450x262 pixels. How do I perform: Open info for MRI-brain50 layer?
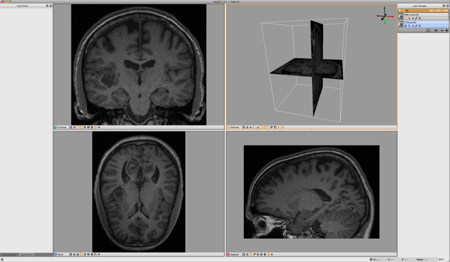pos(409,18)
